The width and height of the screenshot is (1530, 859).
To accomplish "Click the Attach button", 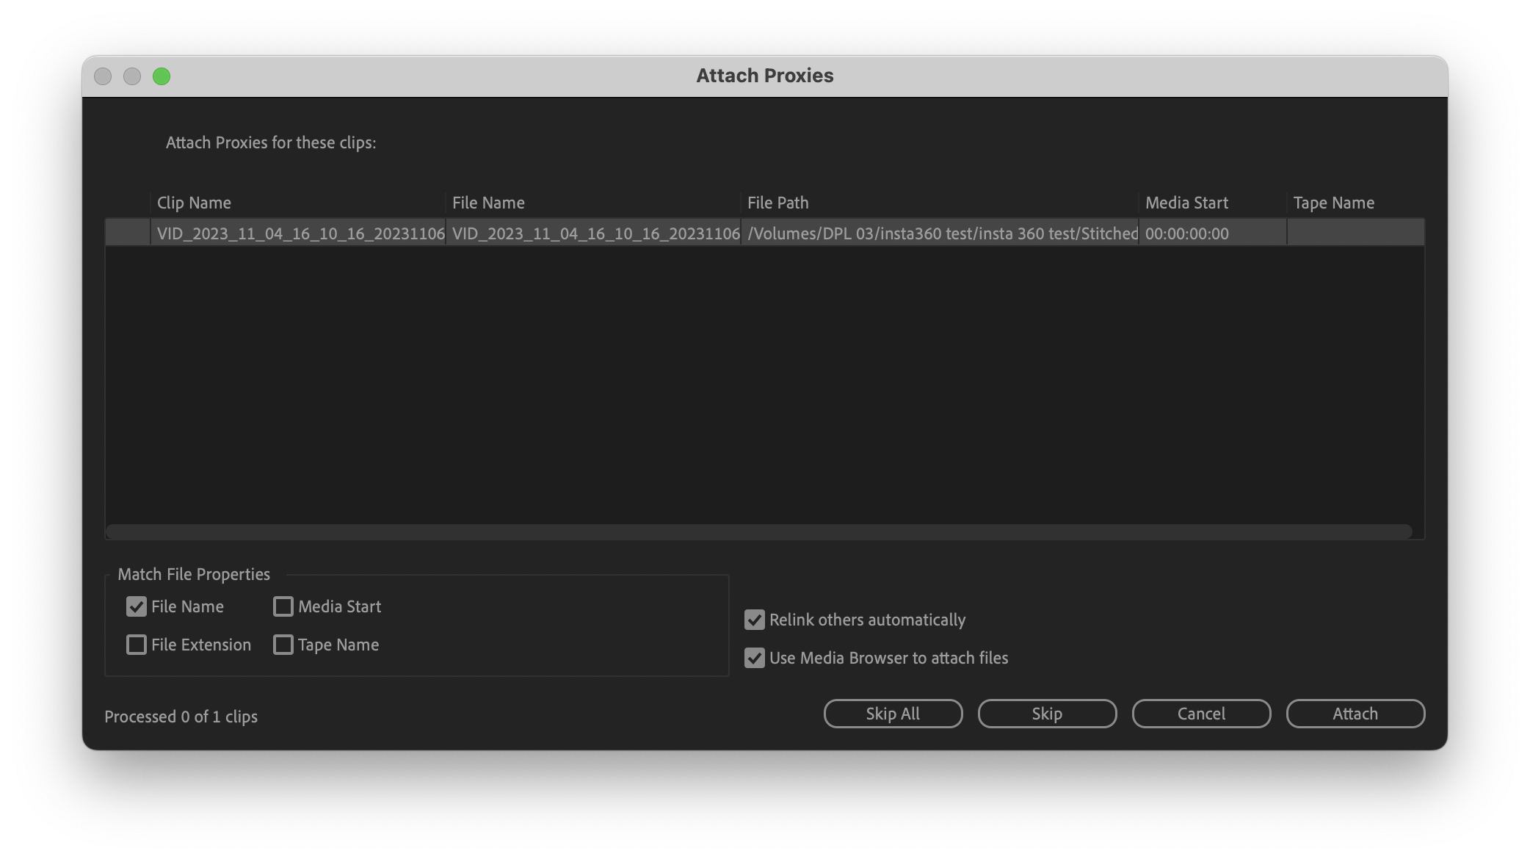I will 1355,714.
